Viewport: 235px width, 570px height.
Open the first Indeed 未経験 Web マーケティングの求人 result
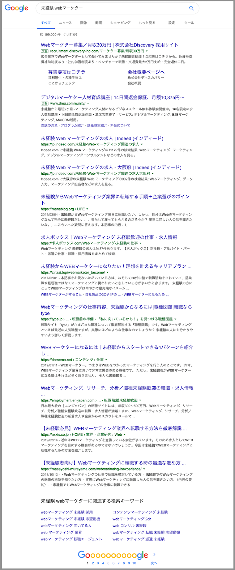click(102, 138)
